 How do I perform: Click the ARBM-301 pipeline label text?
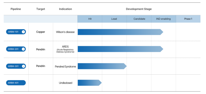(13, 66)
